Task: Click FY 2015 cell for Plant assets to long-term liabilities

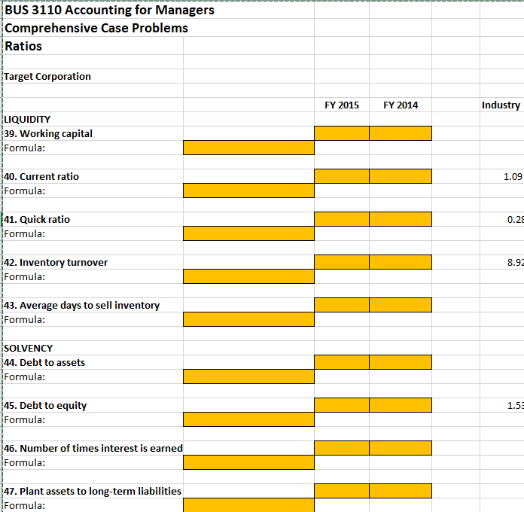Action: tap(342, 491)
